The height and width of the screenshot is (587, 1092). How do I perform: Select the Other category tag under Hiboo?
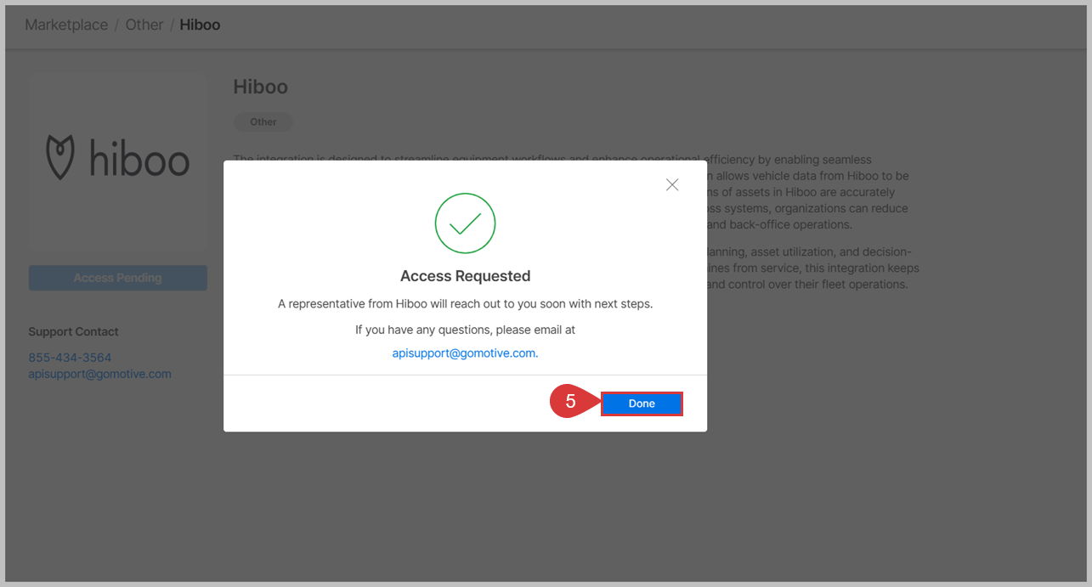[263, 122]
